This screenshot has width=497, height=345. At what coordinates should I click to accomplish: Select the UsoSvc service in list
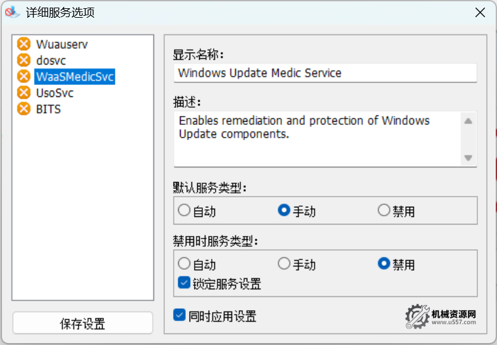click(x=55, y=93)
